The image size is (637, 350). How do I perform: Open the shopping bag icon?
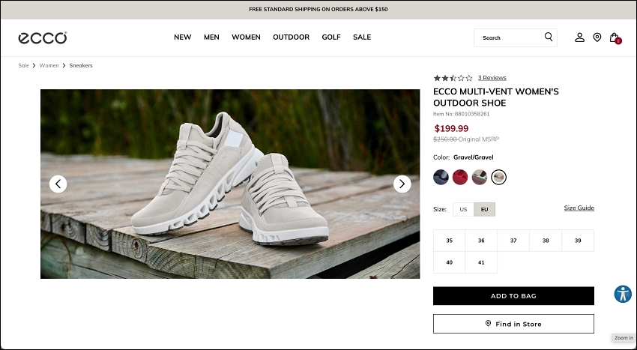click(x=615, y=37)
